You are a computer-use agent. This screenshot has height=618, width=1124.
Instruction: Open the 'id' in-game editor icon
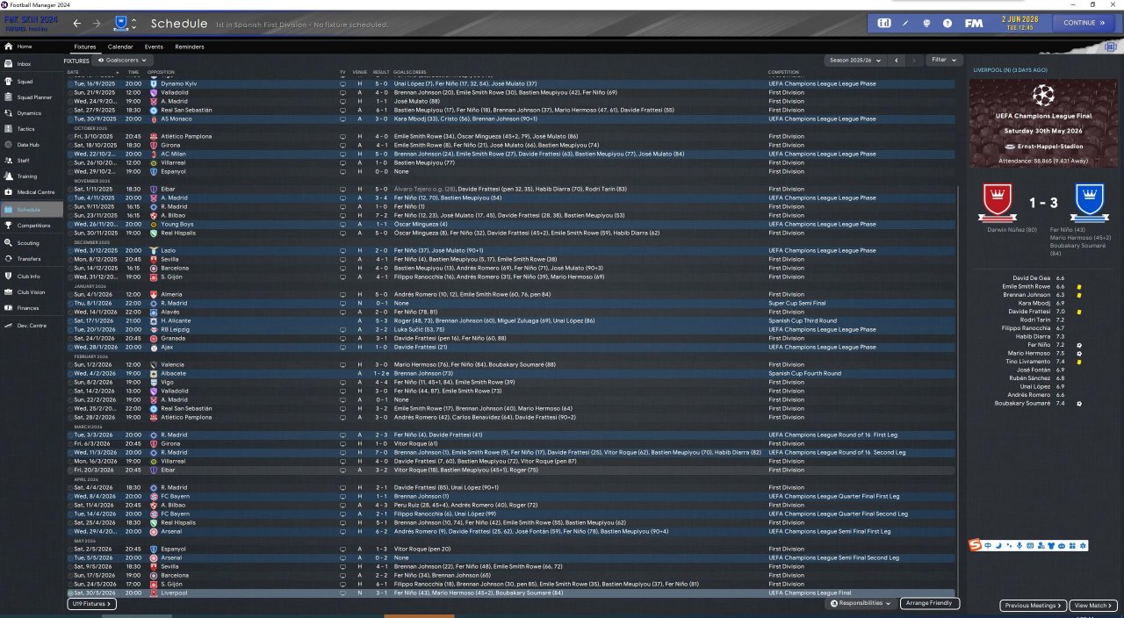click(883, 23)
